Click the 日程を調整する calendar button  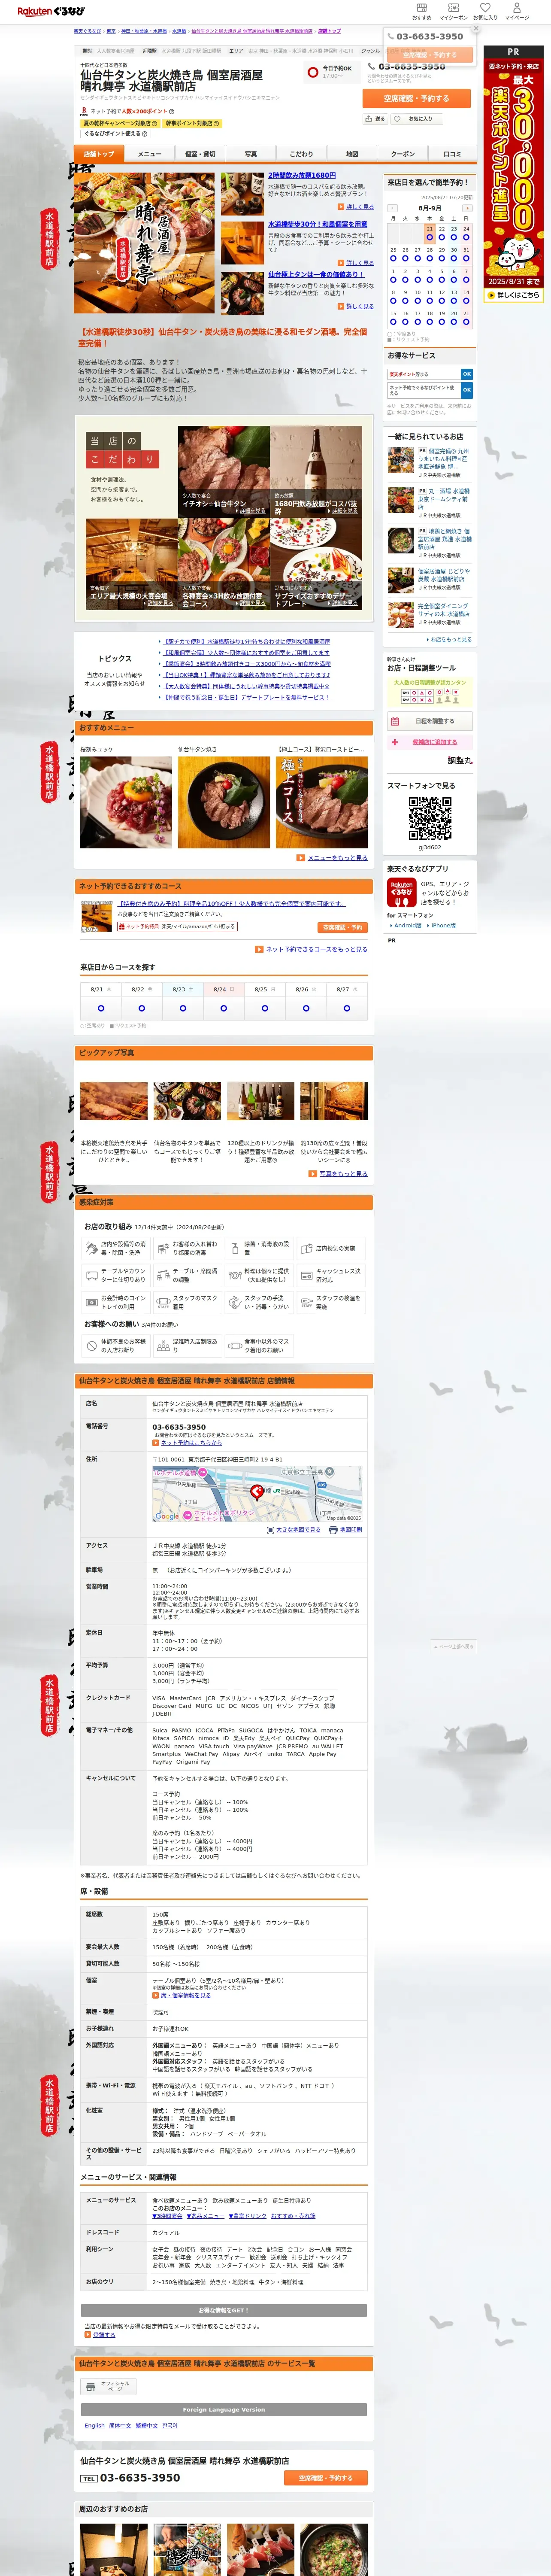(429, 721)
